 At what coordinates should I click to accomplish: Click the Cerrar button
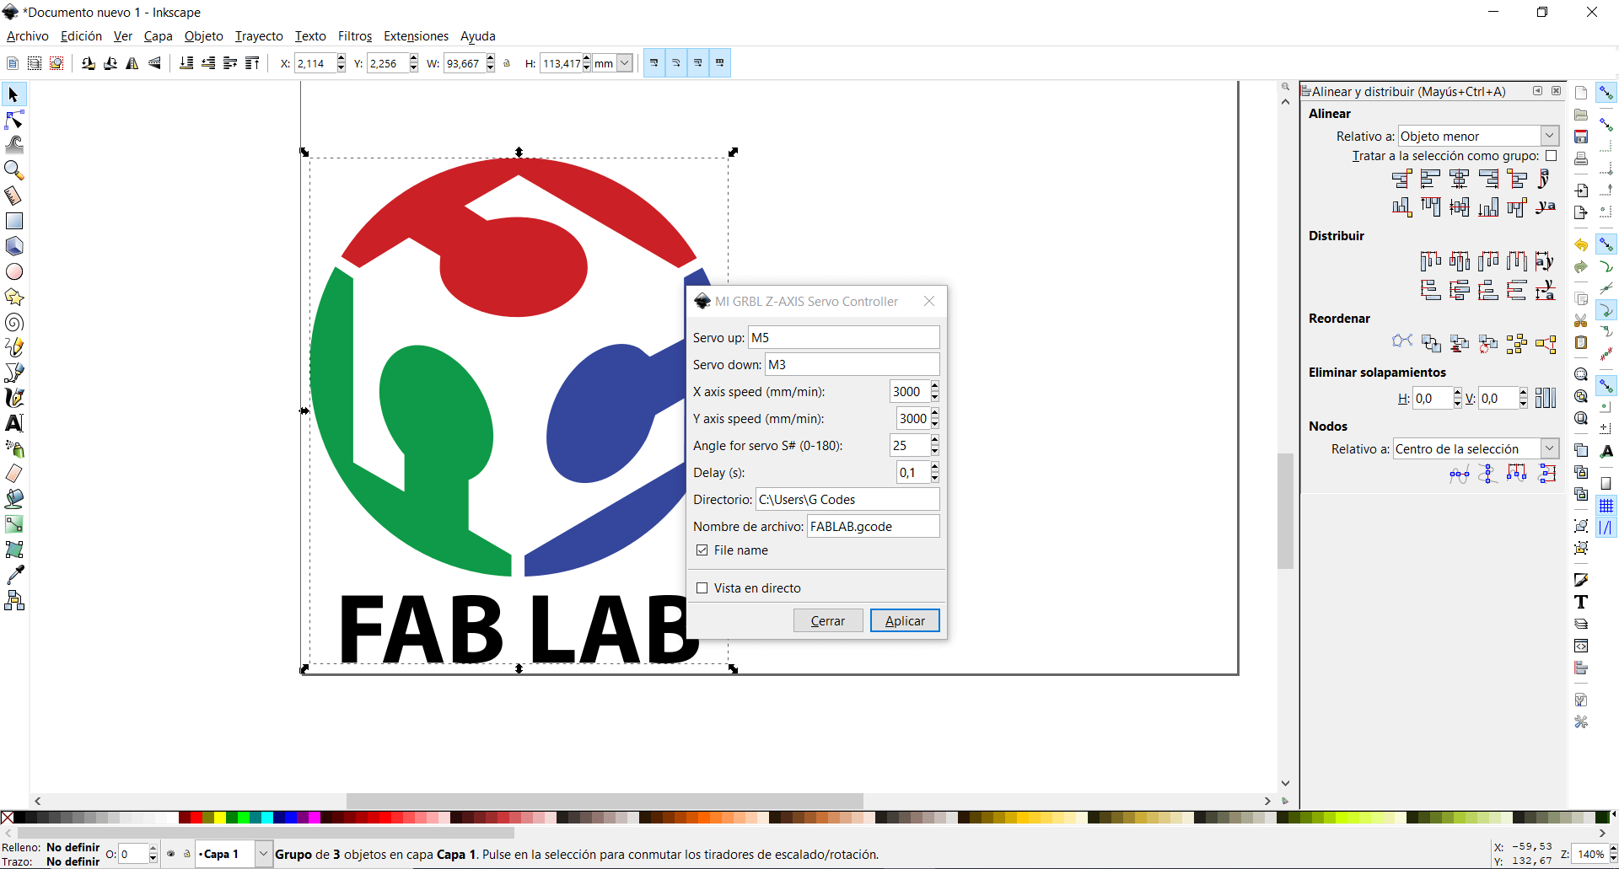coord(828,620)
